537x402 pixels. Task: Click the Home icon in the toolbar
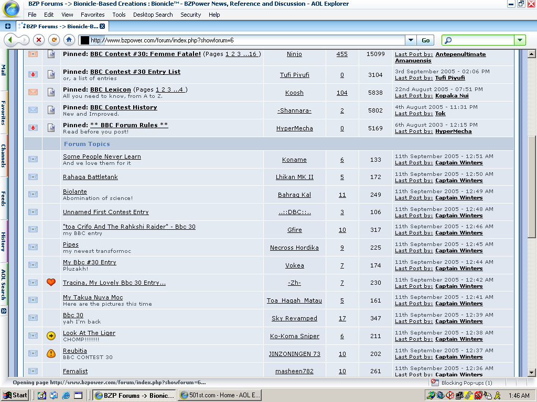[x=69, y=40]
